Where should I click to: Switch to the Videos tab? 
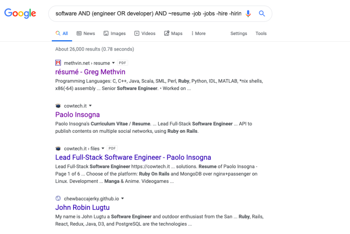(x=145, y=34)
